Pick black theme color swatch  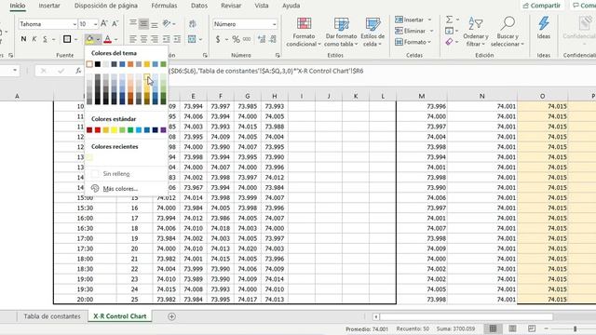pos(98,64)
